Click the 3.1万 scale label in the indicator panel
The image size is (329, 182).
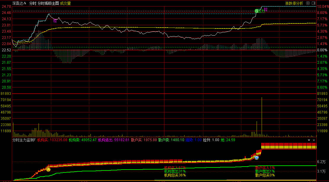pos(322,172)
